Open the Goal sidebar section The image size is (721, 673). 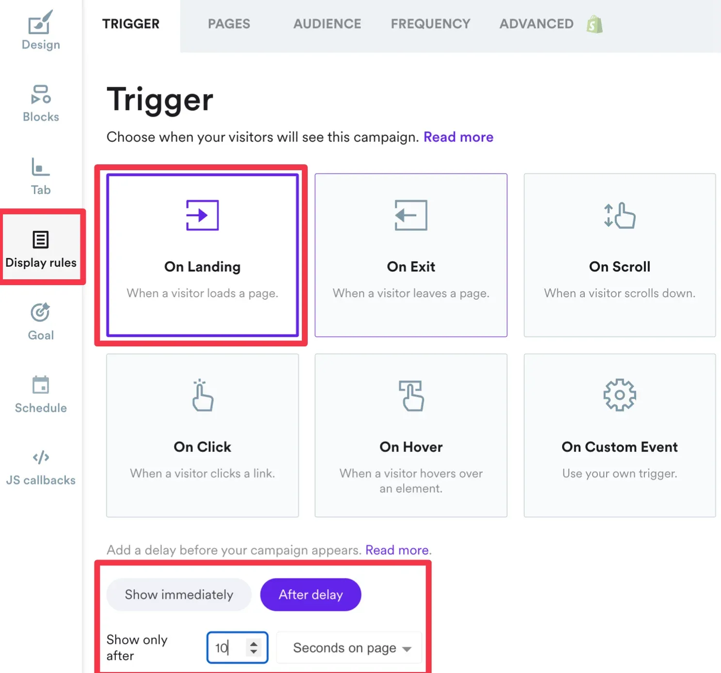coord(41,322)
